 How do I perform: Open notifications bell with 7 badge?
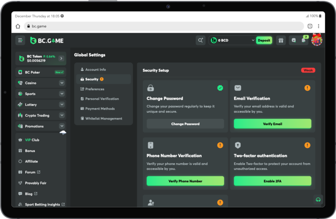pyautogui.click(x=304, y=40)
